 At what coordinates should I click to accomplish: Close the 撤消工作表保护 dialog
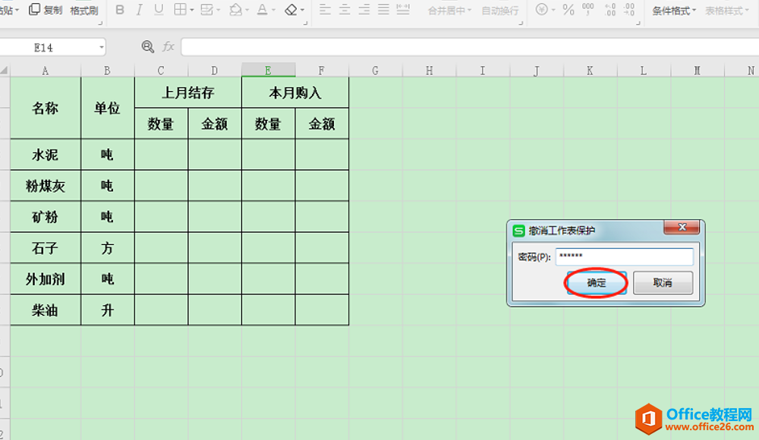coord(682,227)
